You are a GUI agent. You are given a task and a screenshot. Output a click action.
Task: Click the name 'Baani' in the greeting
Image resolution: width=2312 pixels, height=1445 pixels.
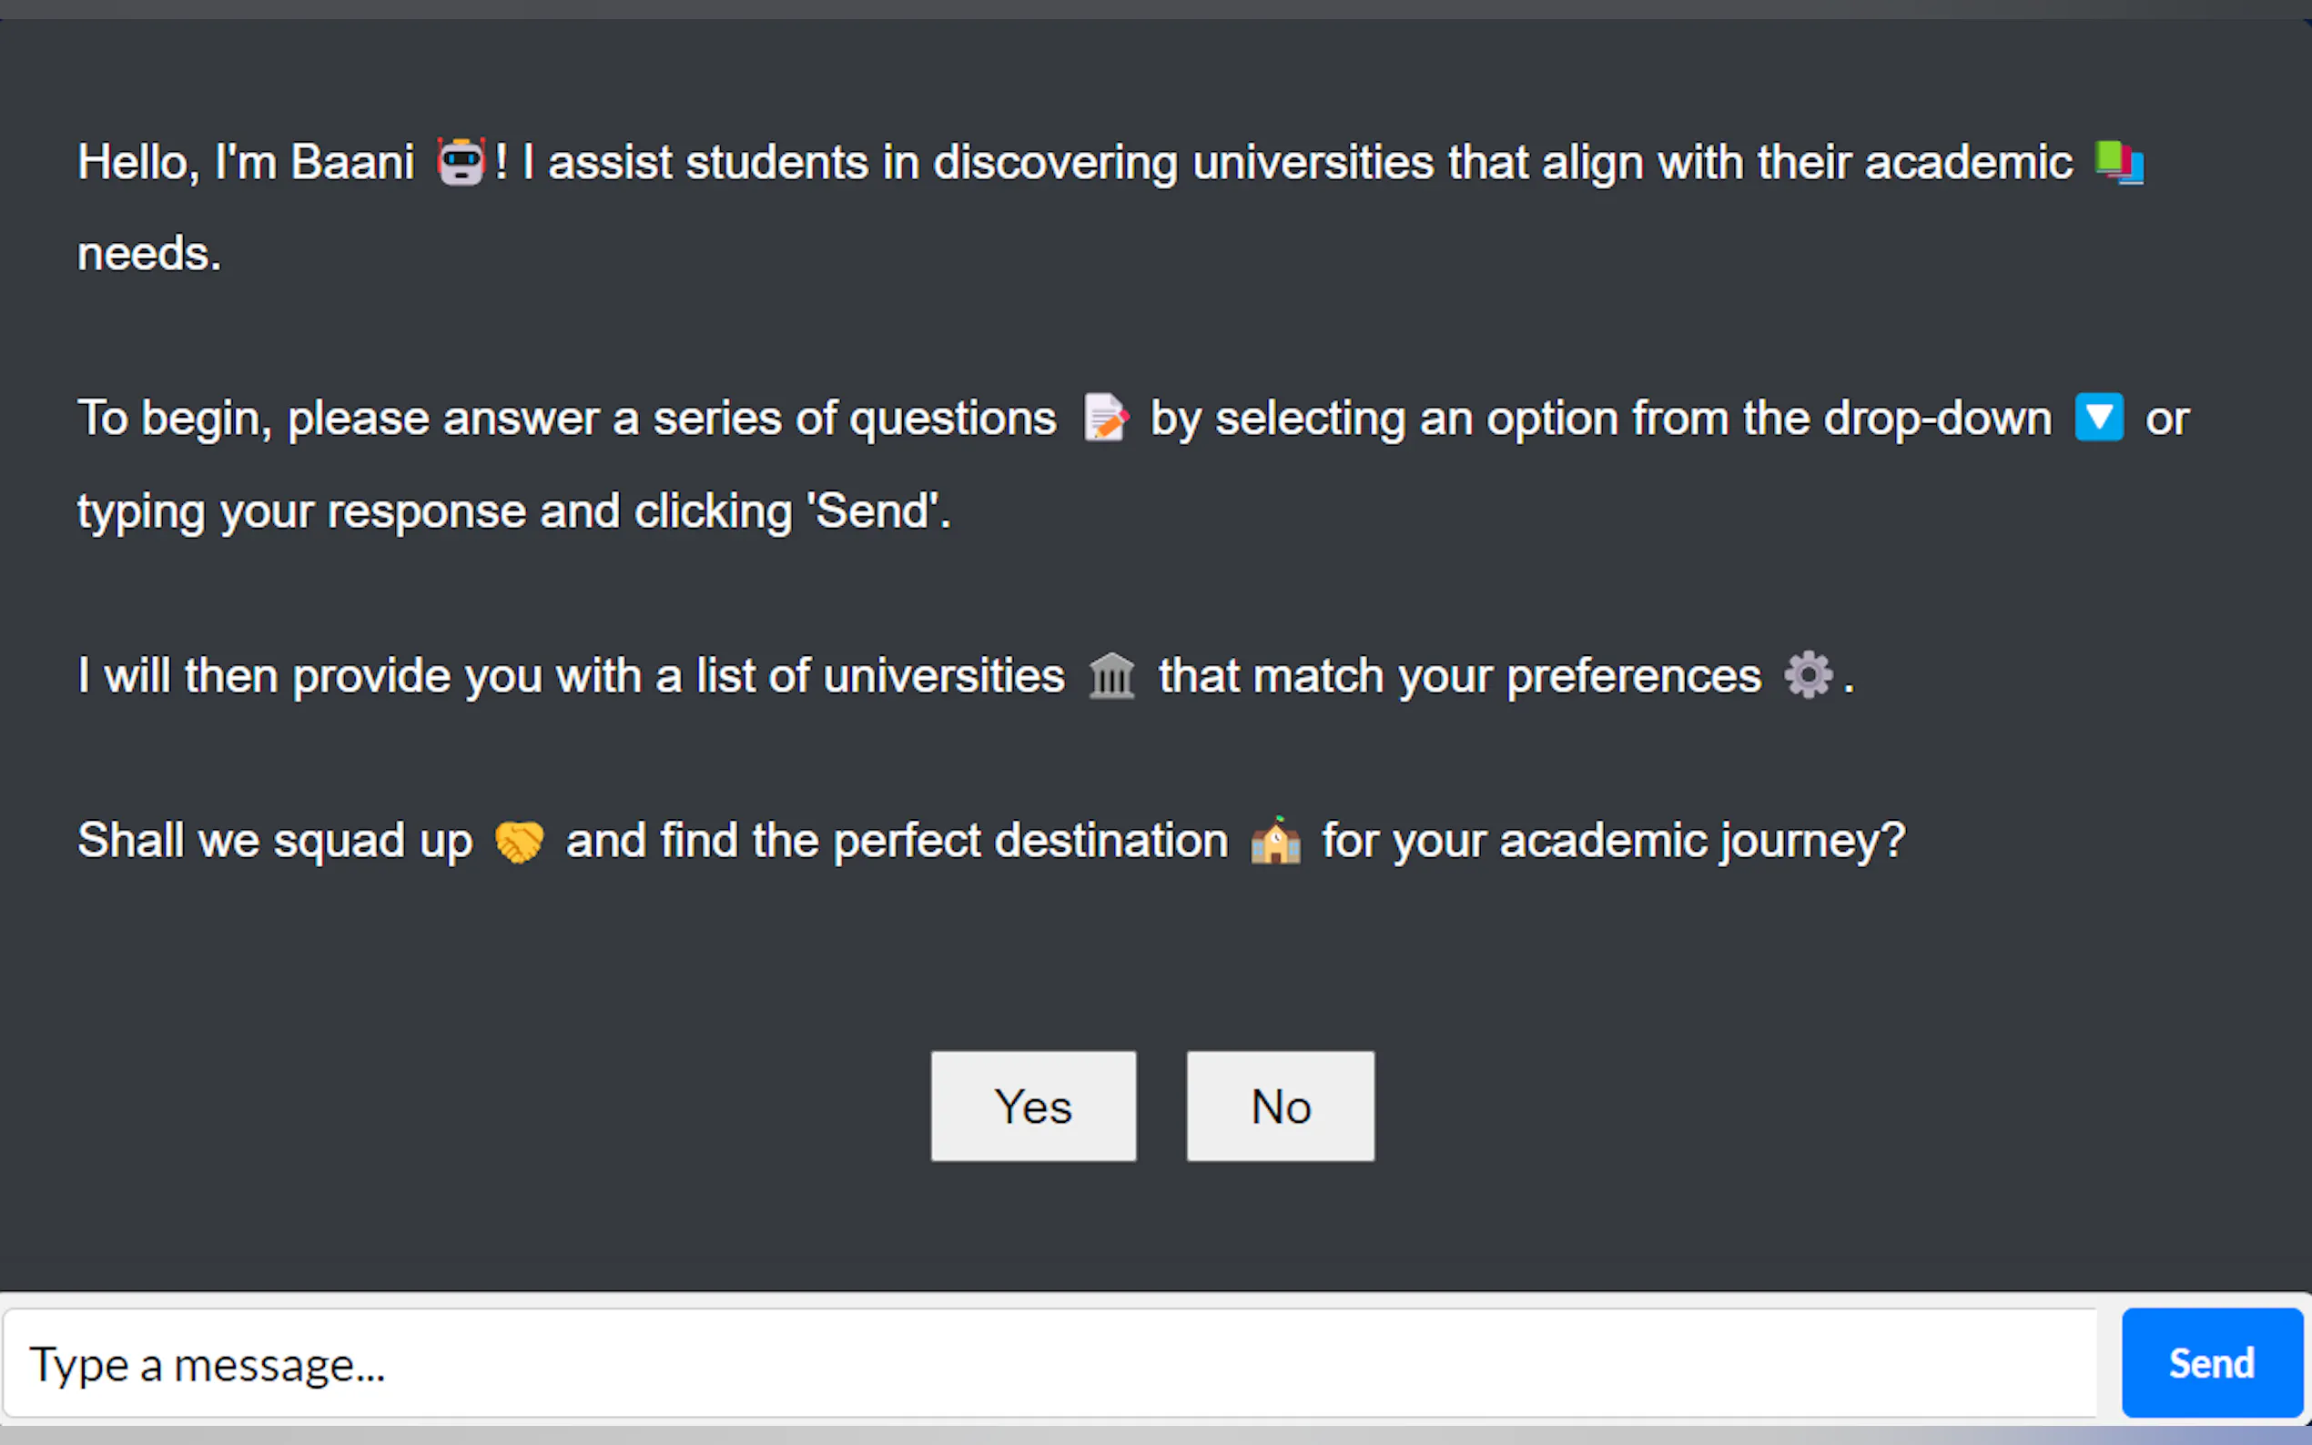(351, 161)
